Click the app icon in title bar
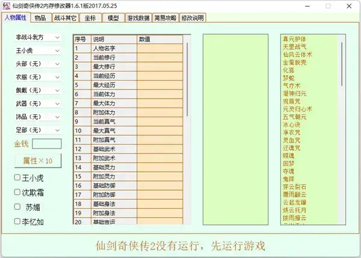361x258 pixels. click(x=6, y=6)
